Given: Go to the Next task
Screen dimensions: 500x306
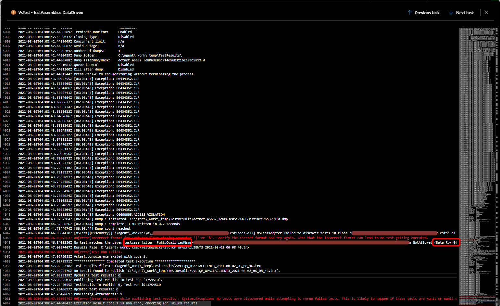Looking at the screenshot, I should click(x=461, y=13).
